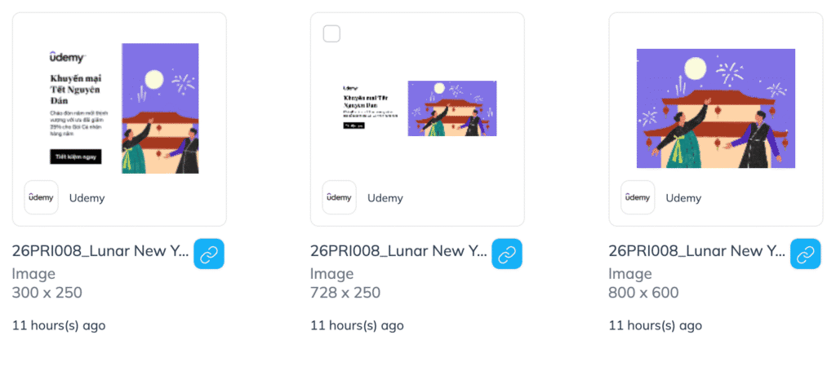Click the 728 x 250 dimensions text
The image size is (836, 384).
[345, 293]
